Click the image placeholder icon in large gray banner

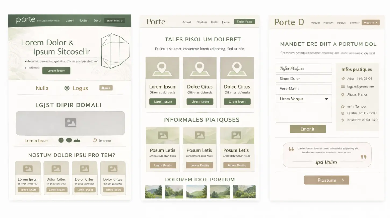pos(70,123)
